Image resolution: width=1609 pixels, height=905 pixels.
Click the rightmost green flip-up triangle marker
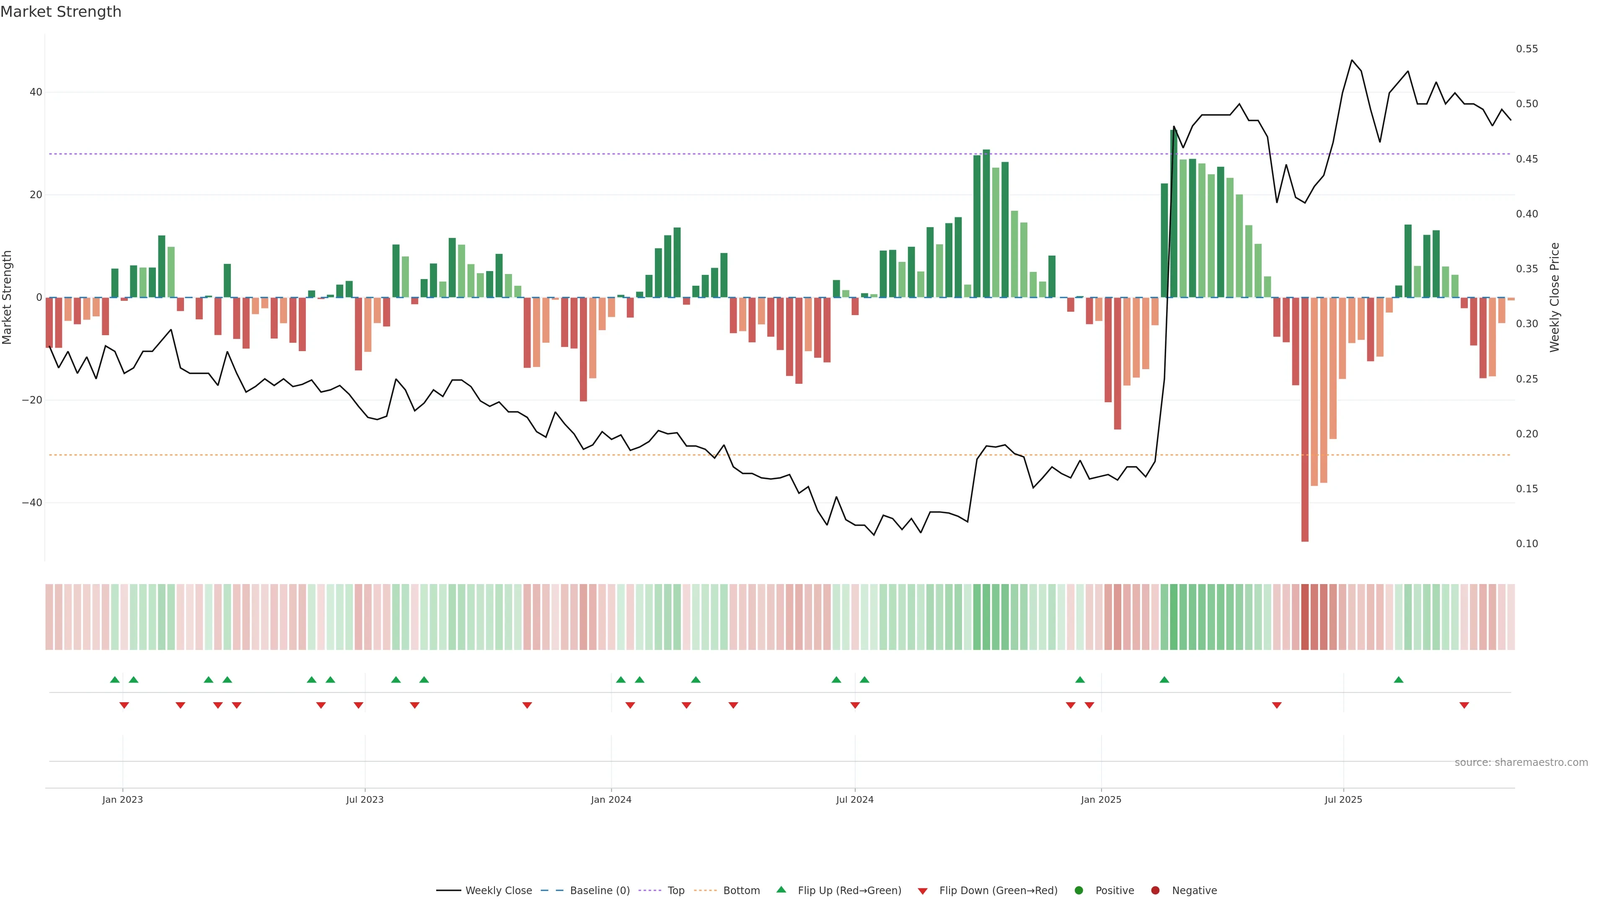click(1399, 680)
